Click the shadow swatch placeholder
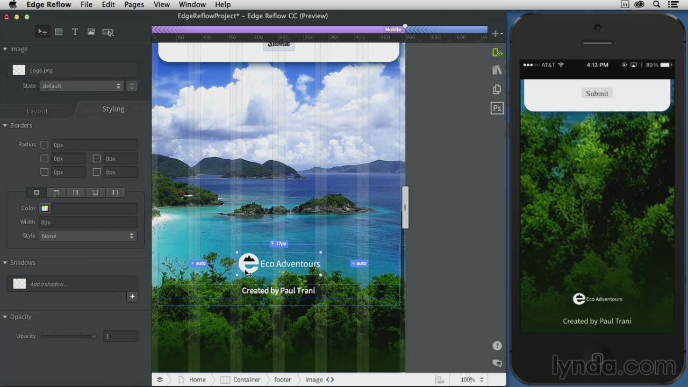This screenshot has width=688, height=387. pos(19,284)
